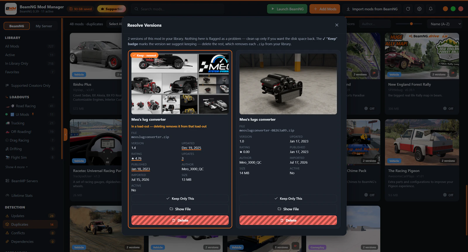468x252 pixels.
Task: Switch to the My Server tab
Action: (44, 26)
